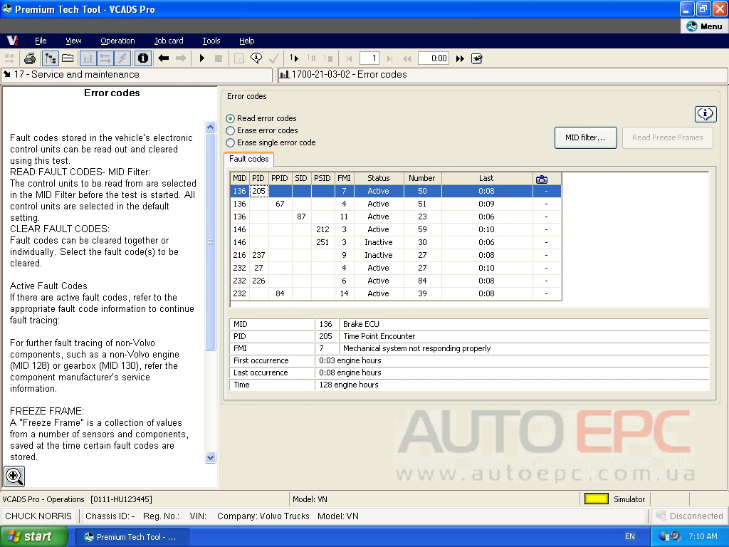Screen dimensions: 729x547
Task: Click the black information icon in toolbar
Action: [142, 58]
